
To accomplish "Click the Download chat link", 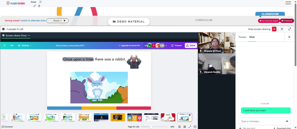I will pos(282,128).
